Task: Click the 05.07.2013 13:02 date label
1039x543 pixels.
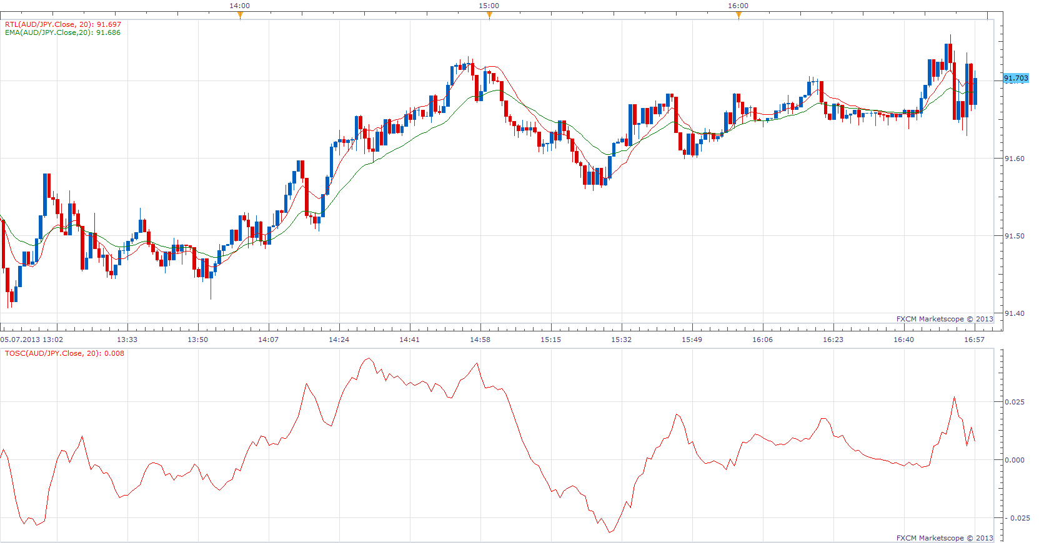Action: pos(32,340)
